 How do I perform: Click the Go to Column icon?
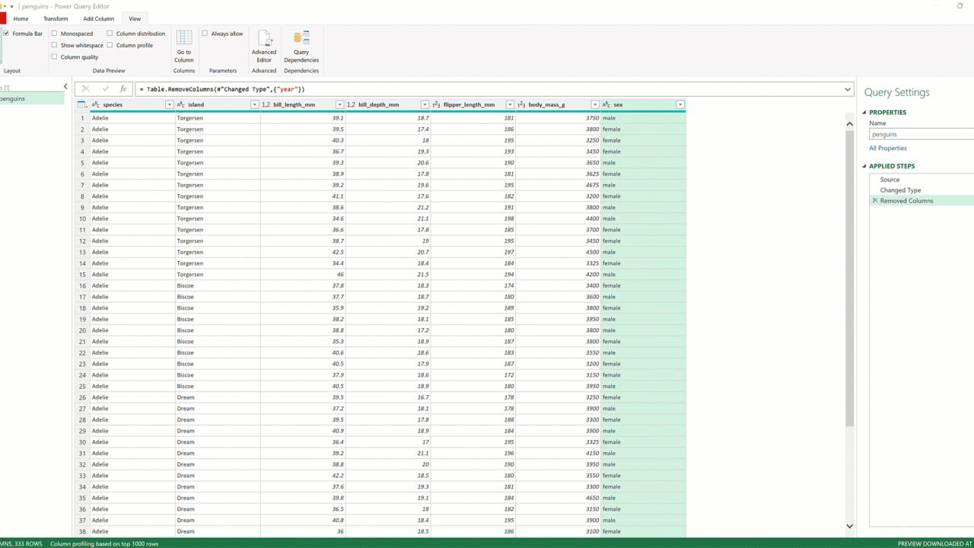(x=184, y=39)
